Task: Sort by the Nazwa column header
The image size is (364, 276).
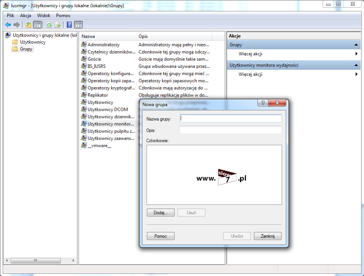Action: 108,36
